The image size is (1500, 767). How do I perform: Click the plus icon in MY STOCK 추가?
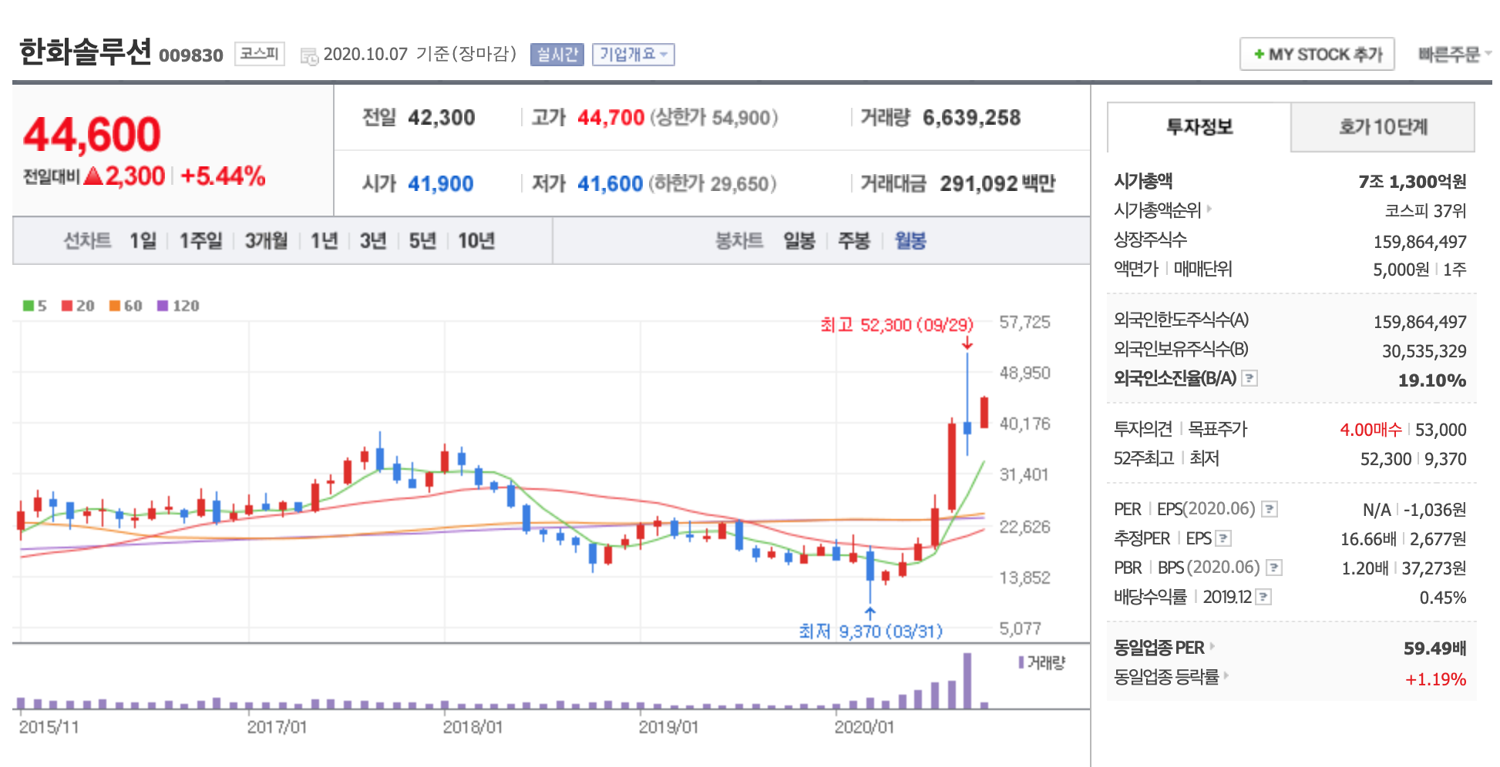tap(1259, 55)
